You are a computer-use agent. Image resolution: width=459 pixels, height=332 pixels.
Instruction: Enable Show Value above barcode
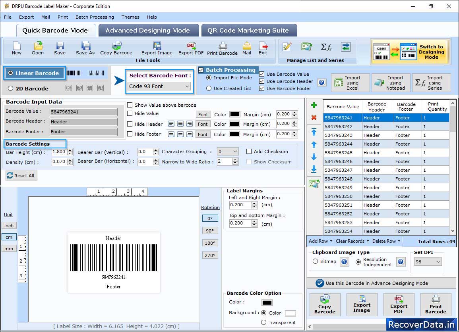pos(130,105)
